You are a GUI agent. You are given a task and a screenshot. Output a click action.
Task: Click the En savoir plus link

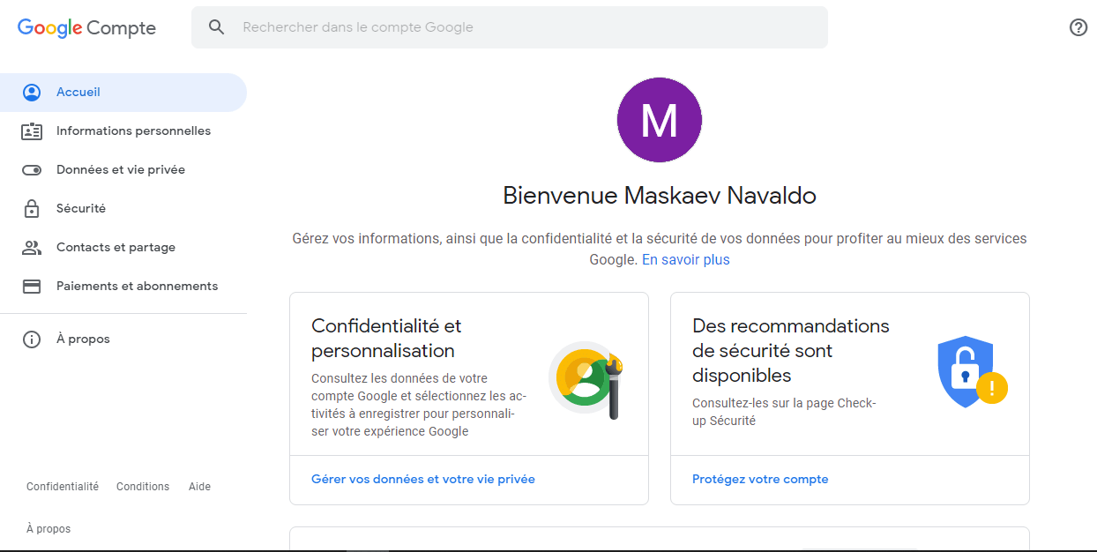[686, 259]
